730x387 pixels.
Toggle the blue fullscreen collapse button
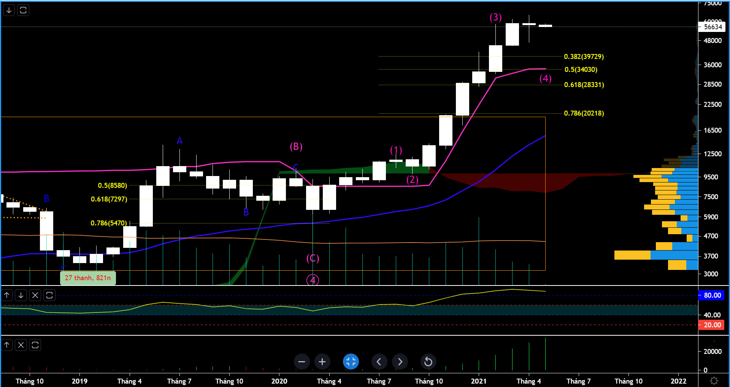(x=351, y=362)
